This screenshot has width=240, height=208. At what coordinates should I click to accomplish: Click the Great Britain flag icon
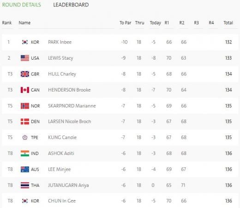[x=25, y=74]
